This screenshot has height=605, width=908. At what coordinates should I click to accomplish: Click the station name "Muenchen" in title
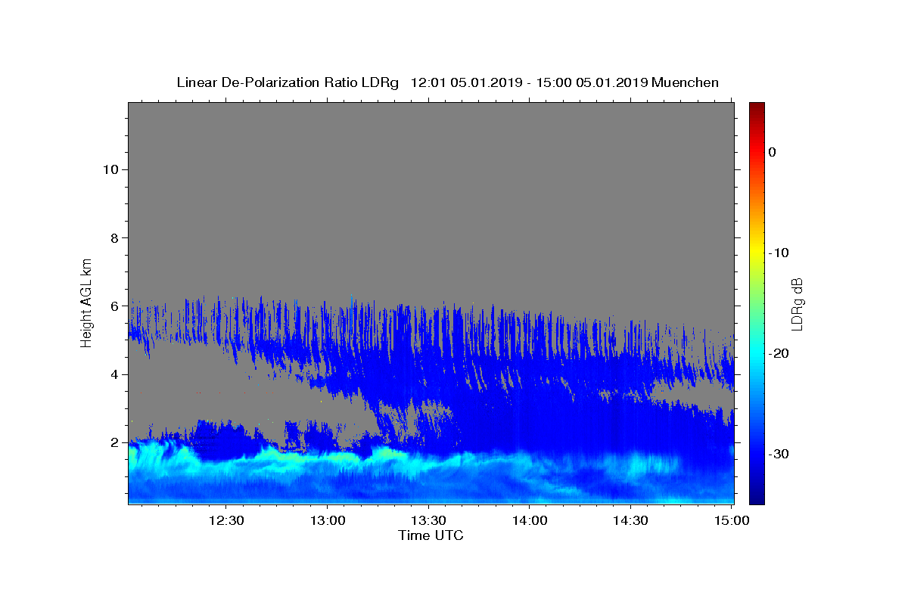(686, 82)
